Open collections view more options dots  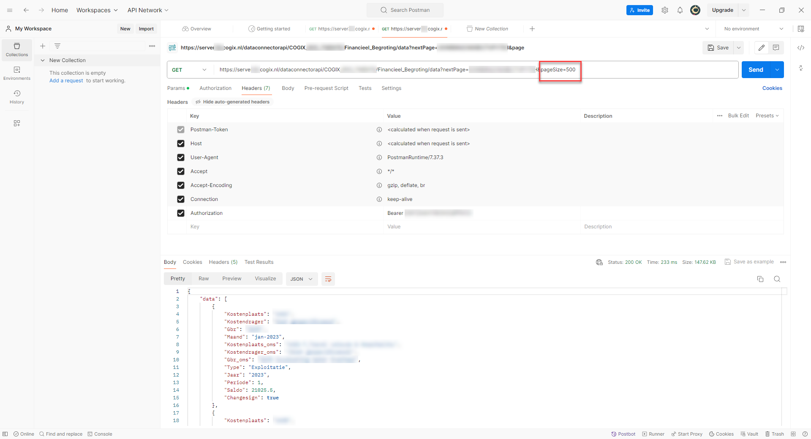click(x=152, y=46)
